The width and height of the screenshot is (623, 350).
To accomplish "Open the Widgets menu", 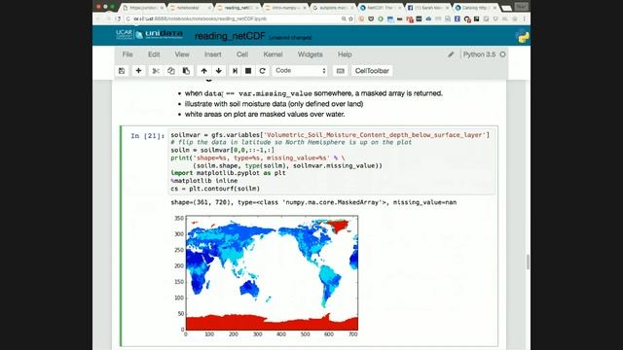I will (311, 54).
